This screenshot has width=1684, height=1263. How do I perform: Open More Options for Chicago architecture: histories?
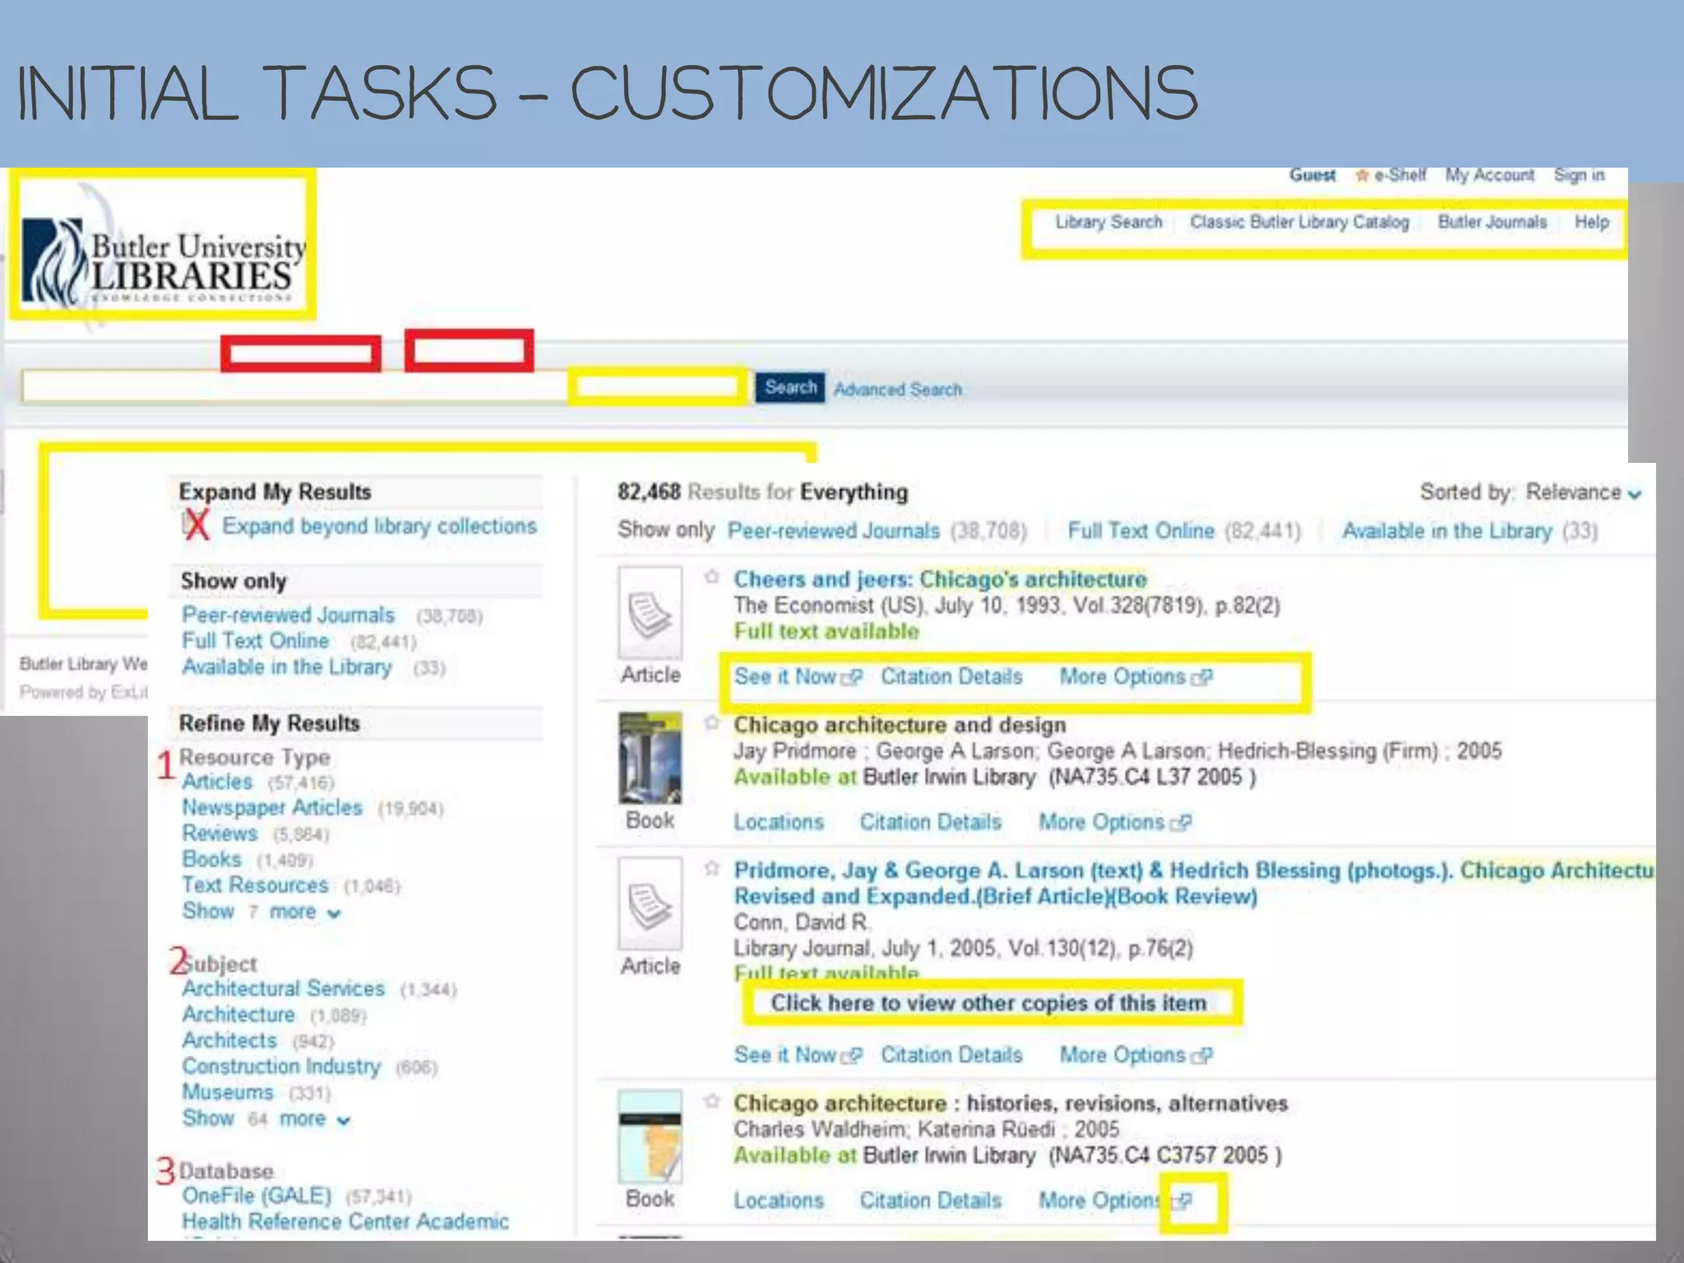click(x=1114, y=1201)
